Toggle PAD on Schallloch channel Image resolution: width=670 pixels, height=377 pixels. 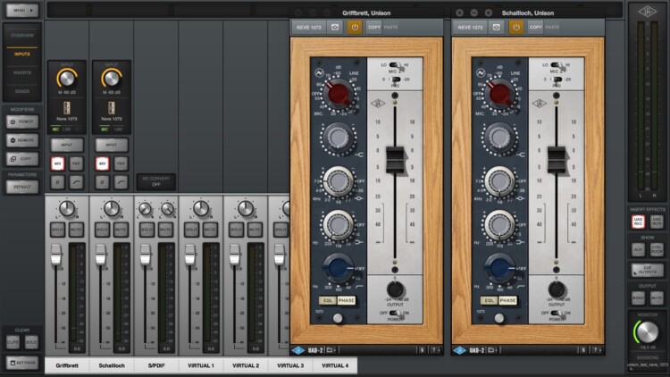(121, 163)
